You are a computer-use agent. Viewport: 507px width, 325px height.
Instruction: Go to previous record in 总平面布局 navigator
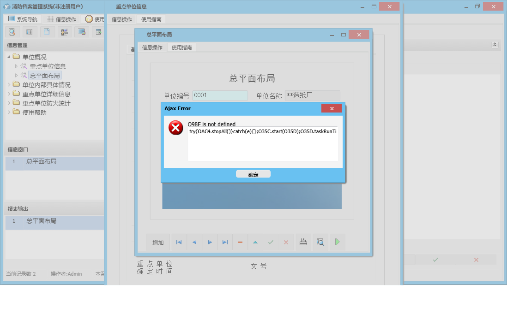coord(194,242)
